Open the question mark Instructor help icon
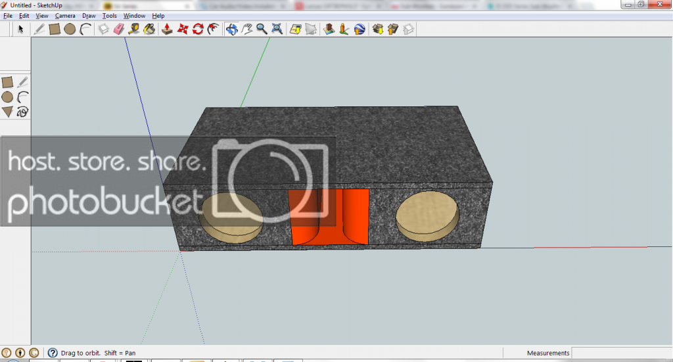Viewport: 673px width, 362px height. click(53, 353)
